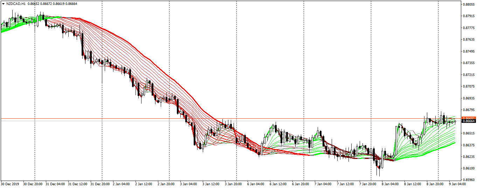Click the 6 Jan 20:00 time label

(x=301, y=183)
